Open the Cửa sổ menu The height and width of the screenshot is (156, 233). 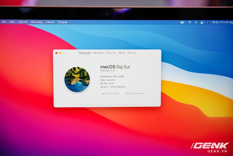pos(50,22)
